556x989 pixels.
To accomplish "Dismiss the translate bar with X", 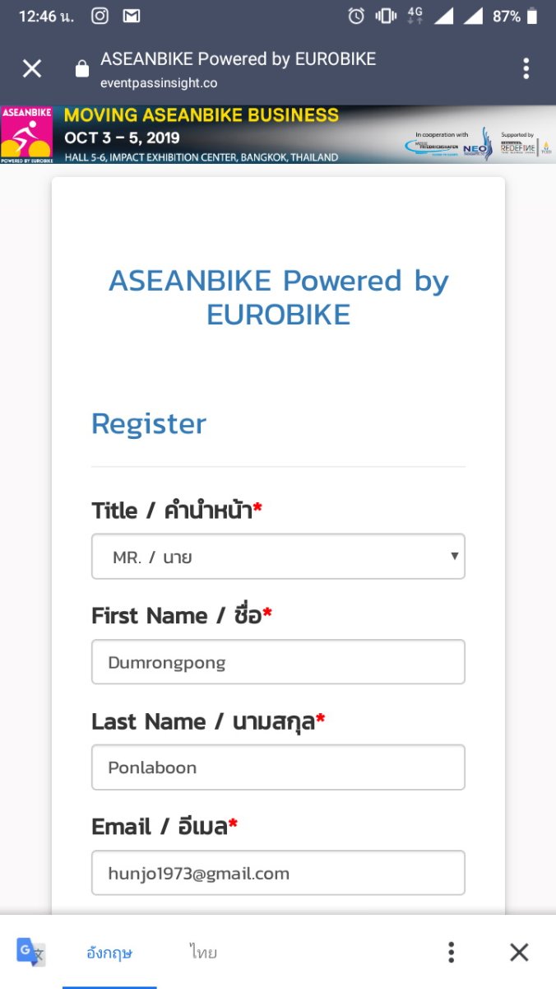I will [x=519, y=953].
